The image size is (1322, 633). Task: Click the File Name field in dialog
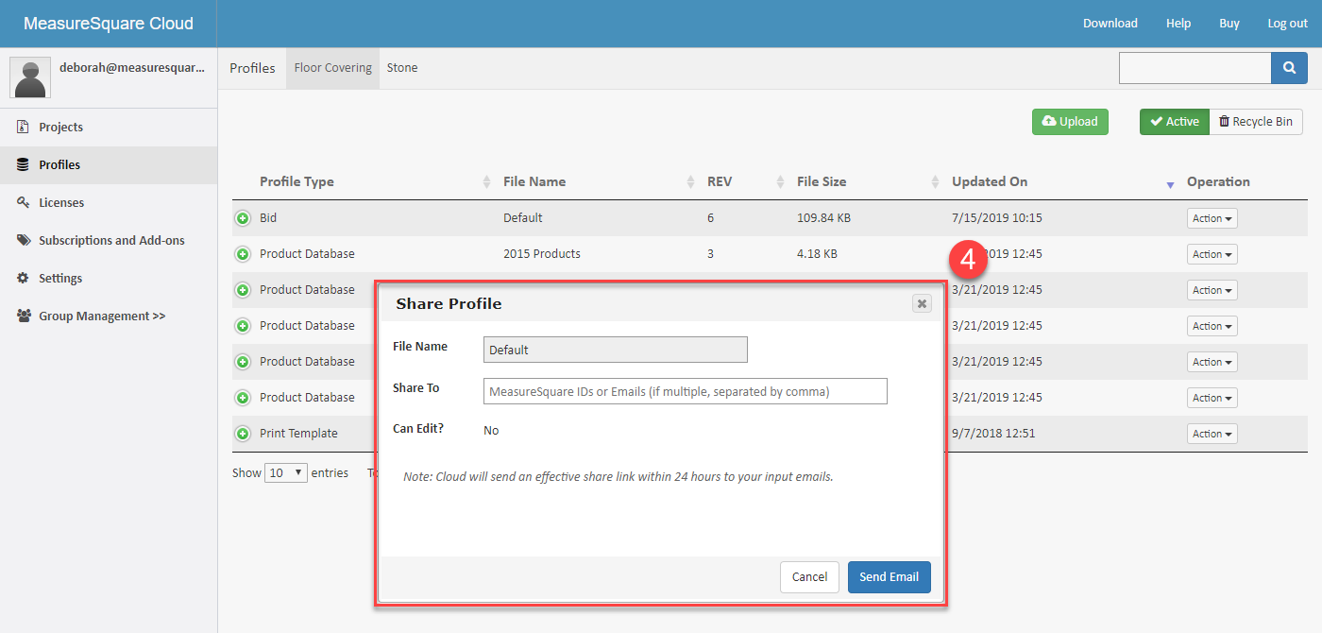click(616, 350)
